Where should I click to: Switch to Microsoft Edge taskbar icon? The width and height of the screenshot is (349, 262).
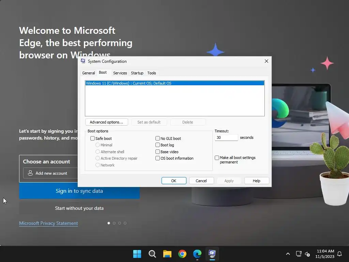click(197, 254)
